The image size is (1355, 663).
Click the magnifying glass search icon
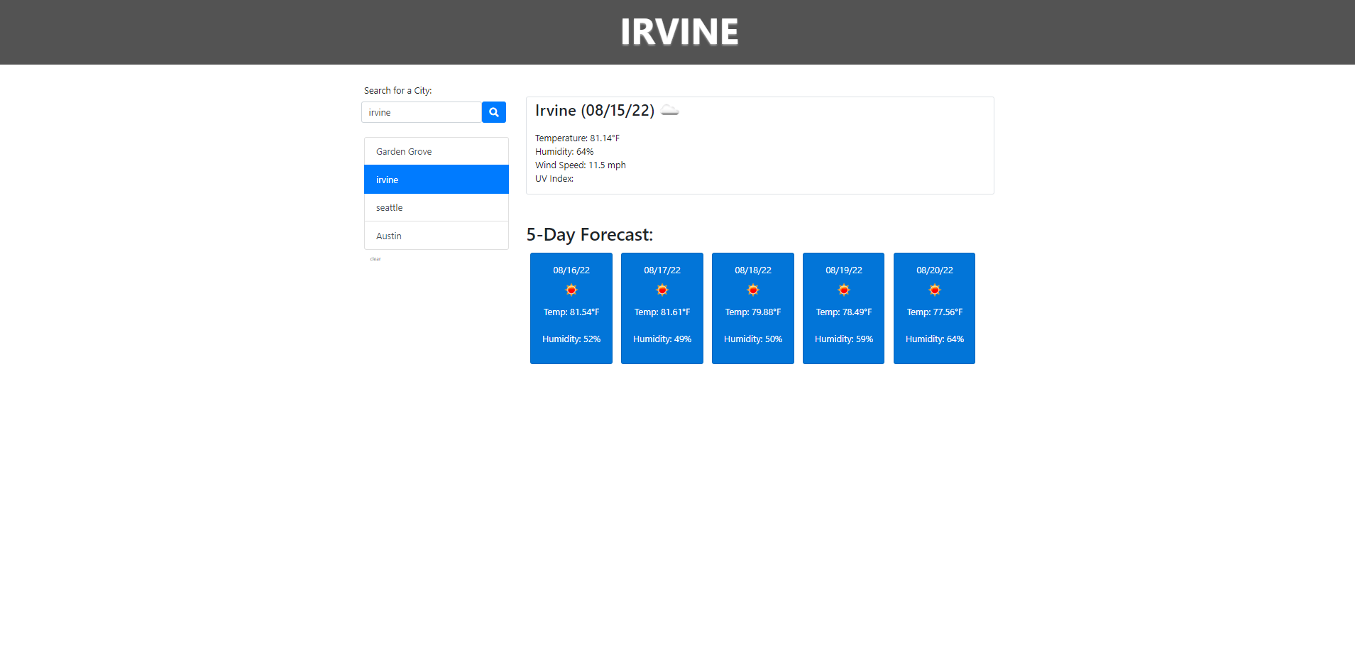click(493, 112)
